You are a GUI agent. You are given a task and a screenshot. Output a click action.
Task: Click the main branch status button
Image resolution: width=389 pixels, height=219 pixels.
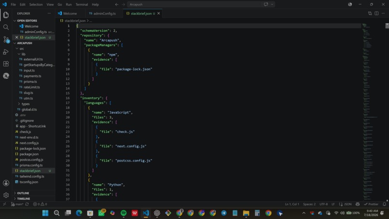click(17, 204)
